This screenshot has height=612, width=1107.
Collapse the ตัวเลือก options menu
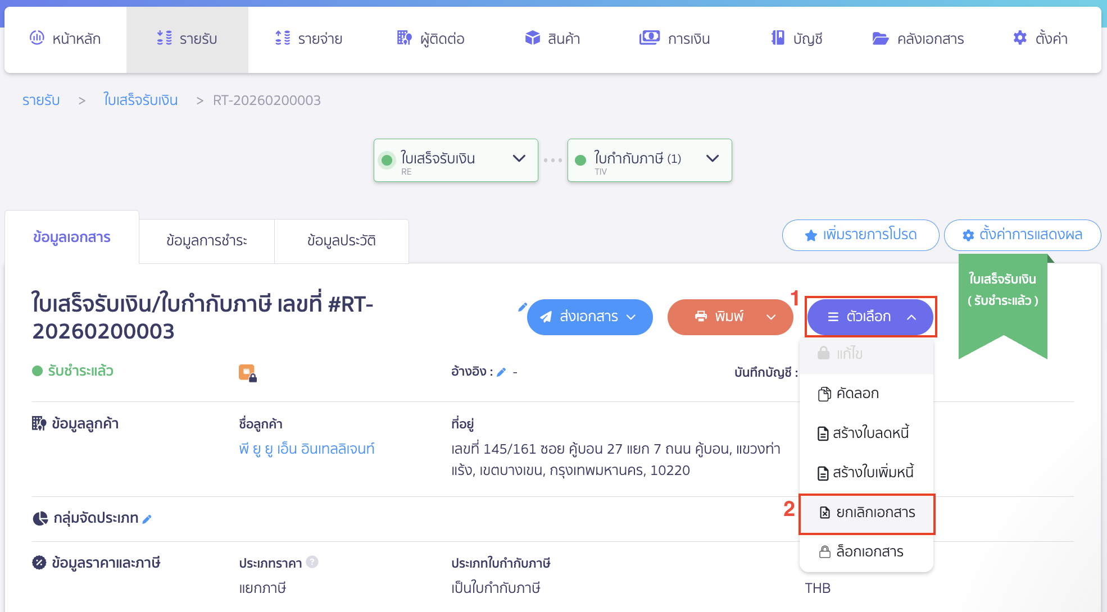(870, 317)
